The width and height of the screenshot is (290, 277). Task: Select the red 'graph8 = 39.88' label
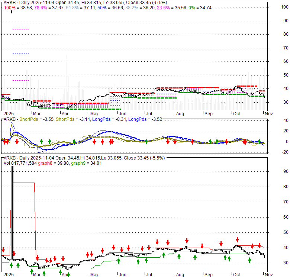tap(53, 163)
